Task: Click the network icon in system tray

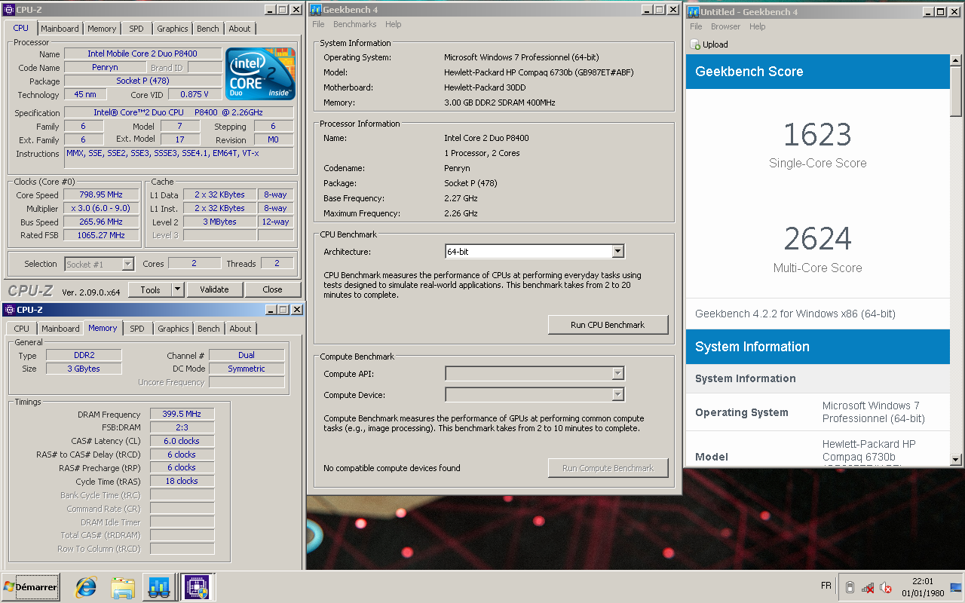Action: point(868,587)
